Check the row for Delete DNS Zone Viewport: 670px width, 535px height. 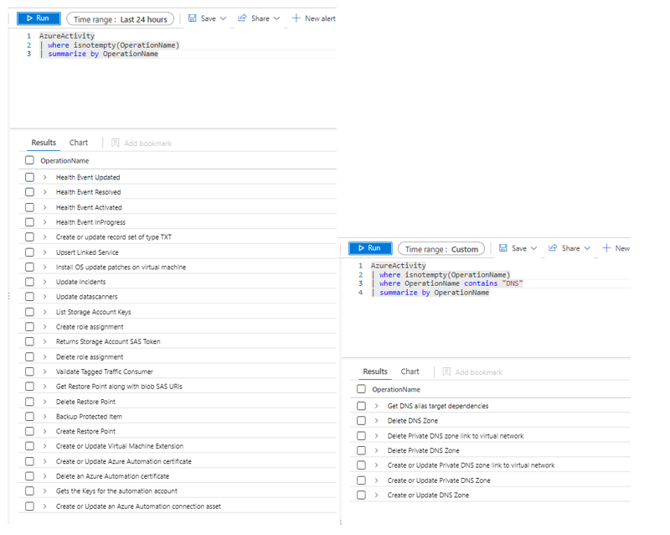(362, 420)
